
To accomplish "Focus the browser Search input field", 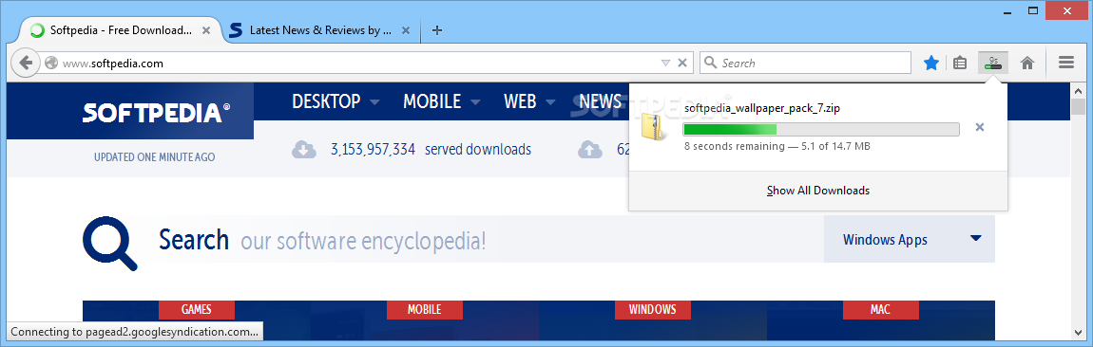I will point(805,63).
